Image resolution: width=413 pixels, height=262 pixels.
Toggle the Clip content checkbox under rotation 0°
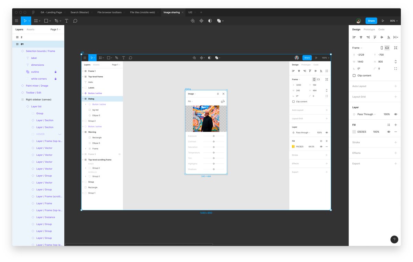tap(354, 75)
